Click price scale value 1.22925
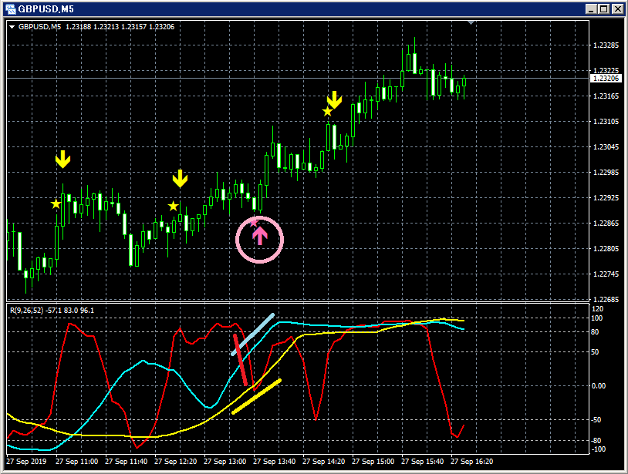 tap(606, 197)
